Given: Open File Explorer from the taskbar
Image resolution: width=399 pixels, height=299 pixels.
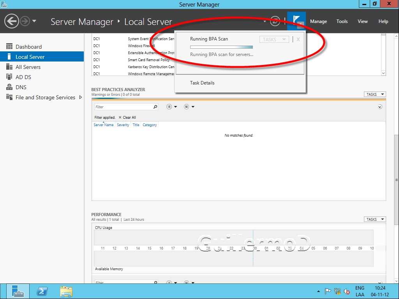Looking at the screenshot, I should (66, 291).
